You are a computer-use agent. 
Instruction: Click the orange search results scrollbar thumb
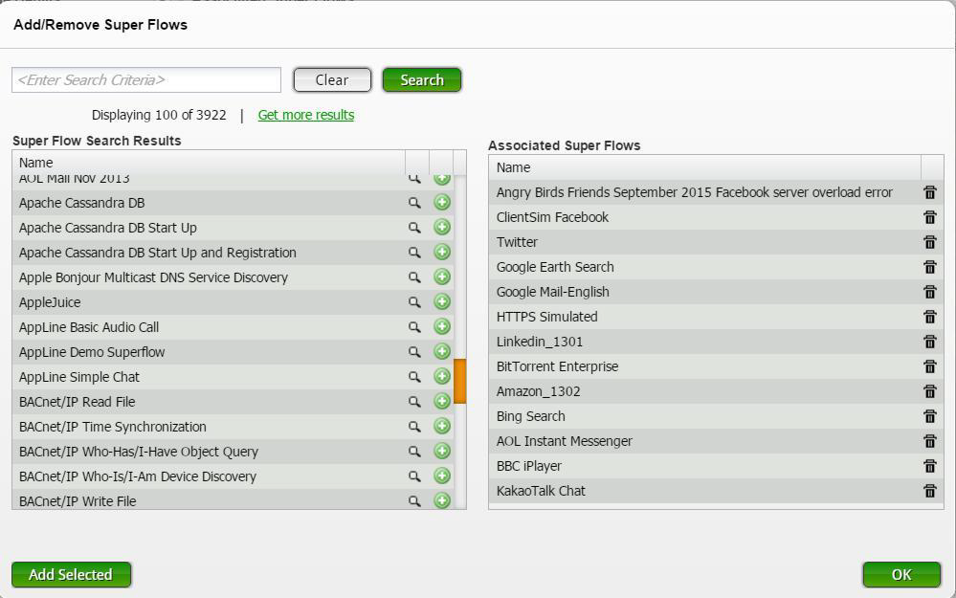460,381
